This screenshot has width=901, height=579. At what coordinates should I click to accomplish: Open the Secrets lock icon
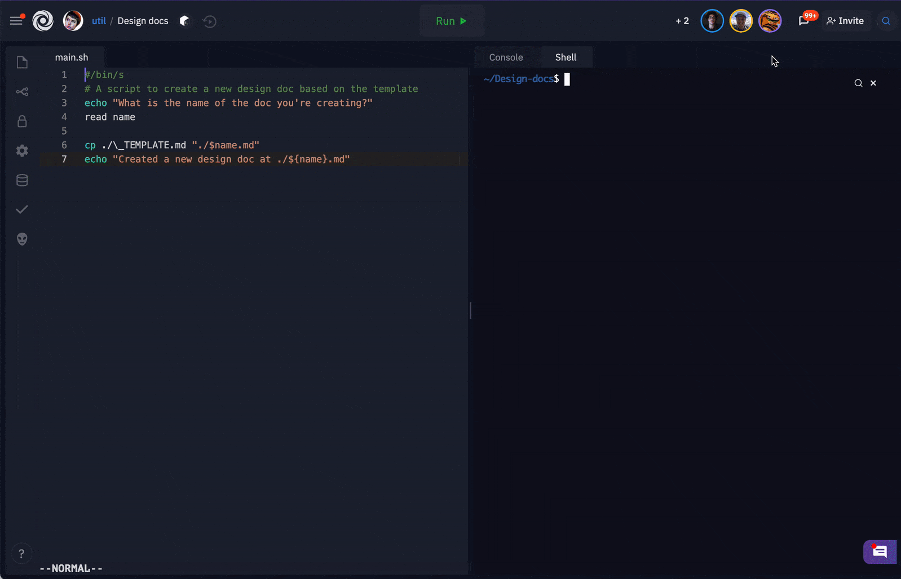22,121
